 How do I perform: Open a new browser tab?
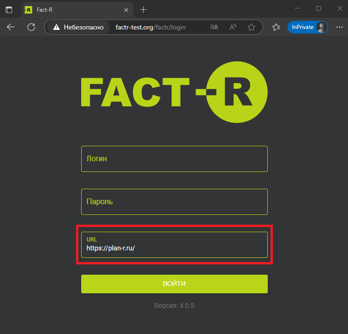[x=143, y=9]
